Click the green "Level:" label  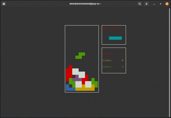tap(107, 67)
